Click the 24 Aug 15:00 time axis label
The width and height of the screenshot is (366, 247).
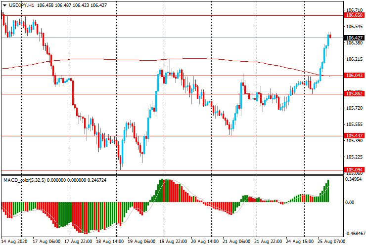(300, 241)
